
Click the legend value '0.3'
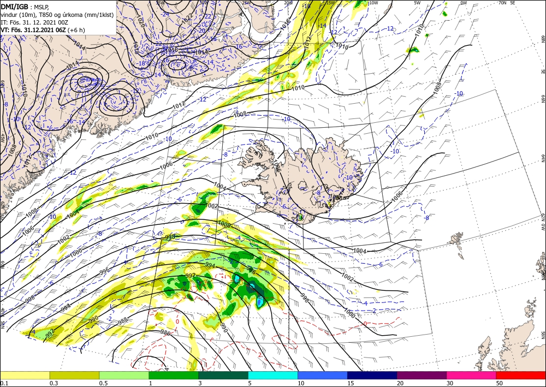[54, 383]
